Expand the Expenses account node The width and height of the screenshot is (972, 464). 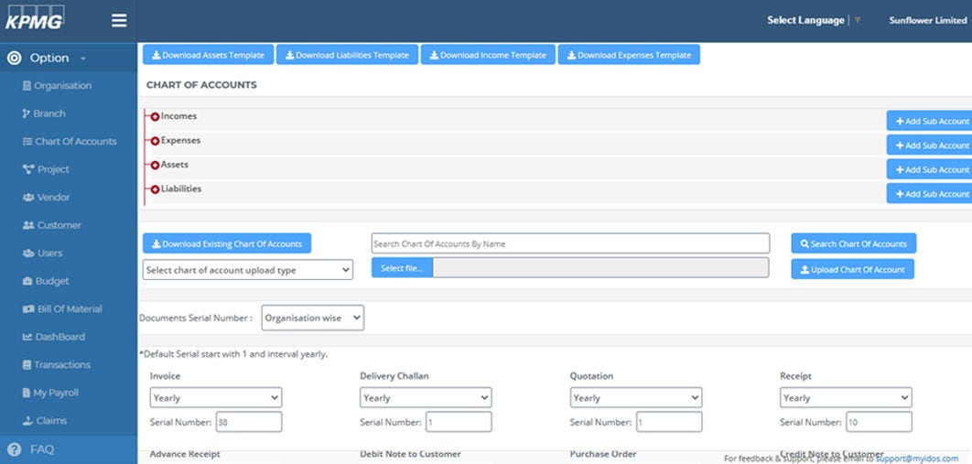155,142
